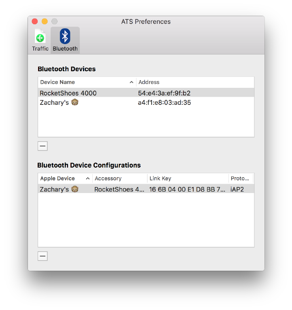Select the RocketShoes 4000 device row
Image resolution: width=292 pixels, height=310 pixels.
coord(68,93)
